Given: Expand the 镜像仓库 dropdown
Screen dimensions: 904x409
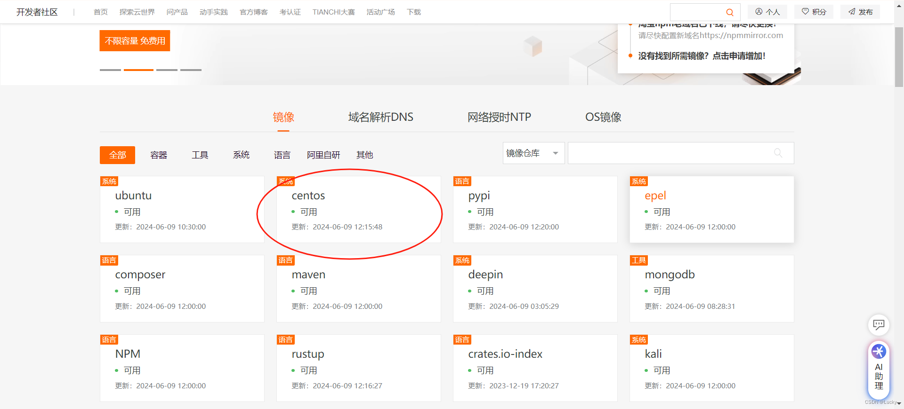Looking at the screenshot, I should (x=533, y=153).
